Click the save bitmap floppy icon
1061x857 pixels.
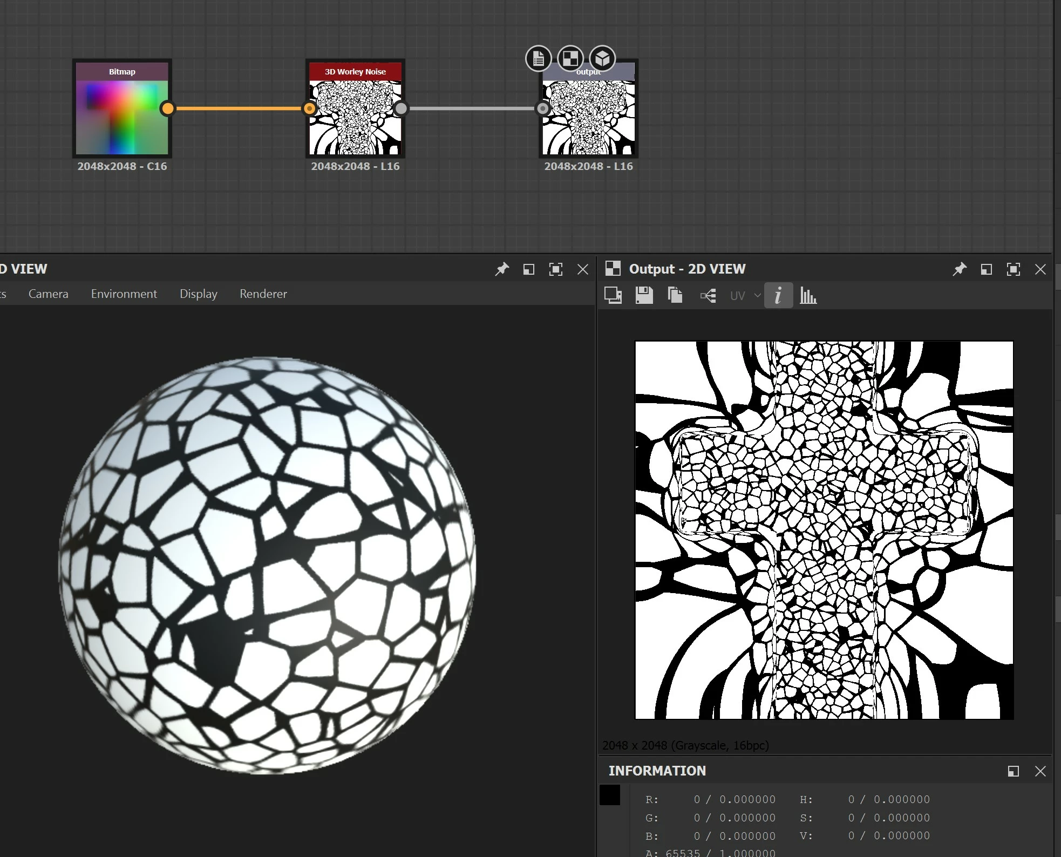(x=644, y=295)
